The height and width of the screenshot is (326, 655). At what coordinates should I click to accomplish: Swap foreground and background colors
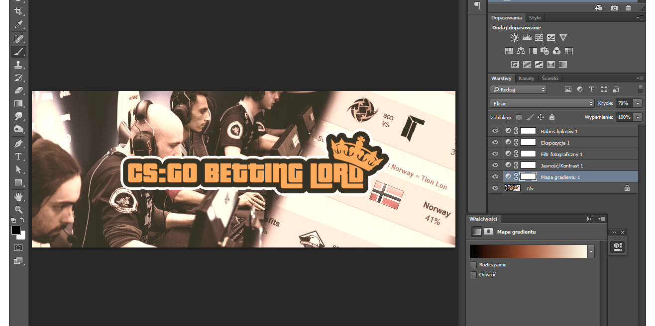22,220
